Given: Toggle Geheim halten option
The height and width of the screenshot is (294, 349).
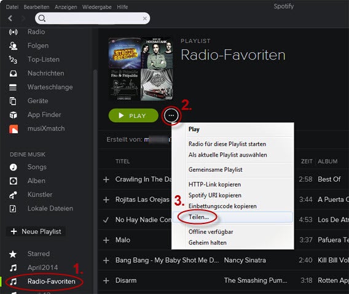Looking at the screenshot, I should 233,243.
